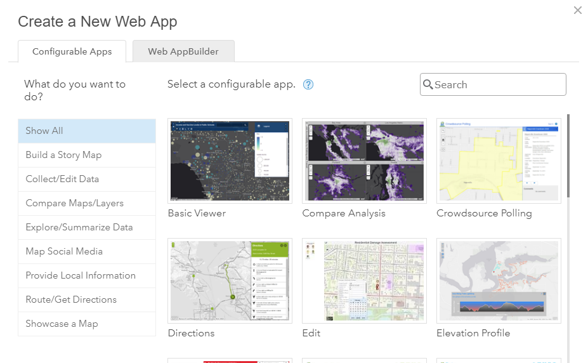Pick Route/Get Directions category

click(x=87, y=300)
